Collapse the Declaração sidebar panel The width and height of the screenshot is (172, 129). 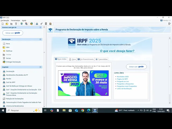(40, 39)
